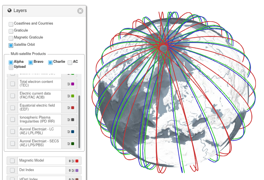This screenshot has width=264, height=180.
Task: Open visualization settings for Total electron content
Action: [x=69, y=84]
